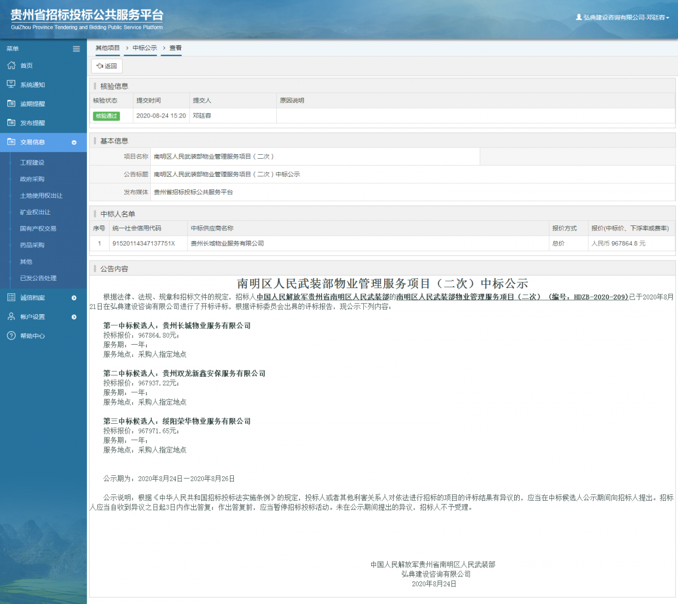Click 首页 menu label

point(27,66)
